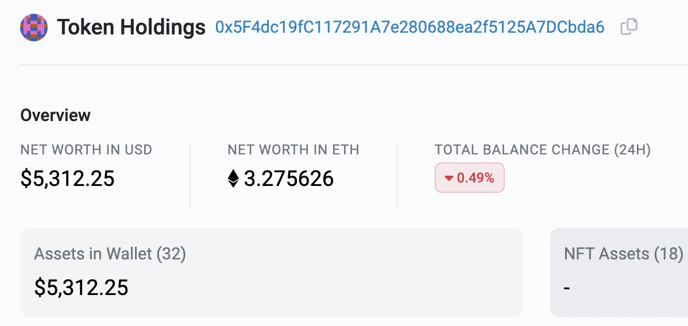Click the red down-arrow in the change badge

tap(449, 178)
